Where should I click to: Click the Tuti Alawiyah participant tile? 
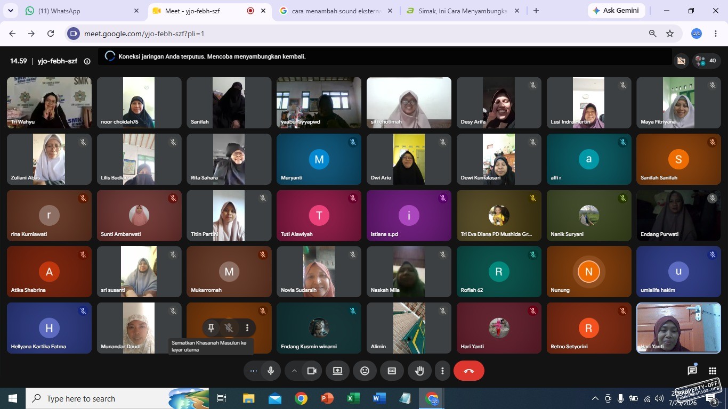coord(319,216)
